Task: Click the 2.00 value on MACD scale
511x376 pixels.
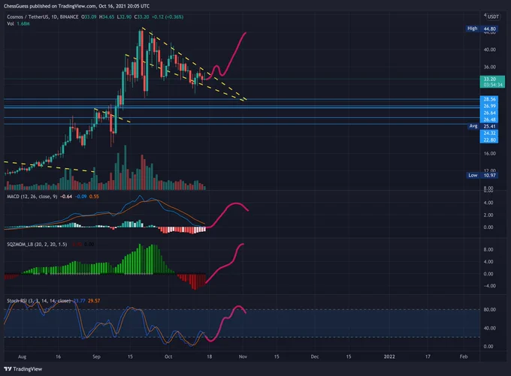Action: click(x=488, y=215)
